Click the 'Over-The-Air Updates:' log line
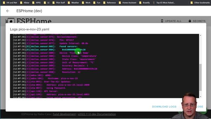Screen dimensions: 211x119 click(x=42, y=82)
